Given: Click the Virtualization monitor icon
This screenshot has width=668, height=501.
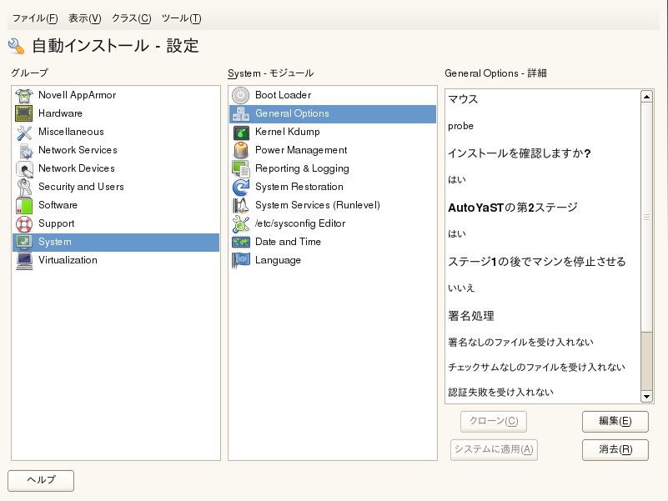Looking at the screenshot, I should click(x=24, y=260).
